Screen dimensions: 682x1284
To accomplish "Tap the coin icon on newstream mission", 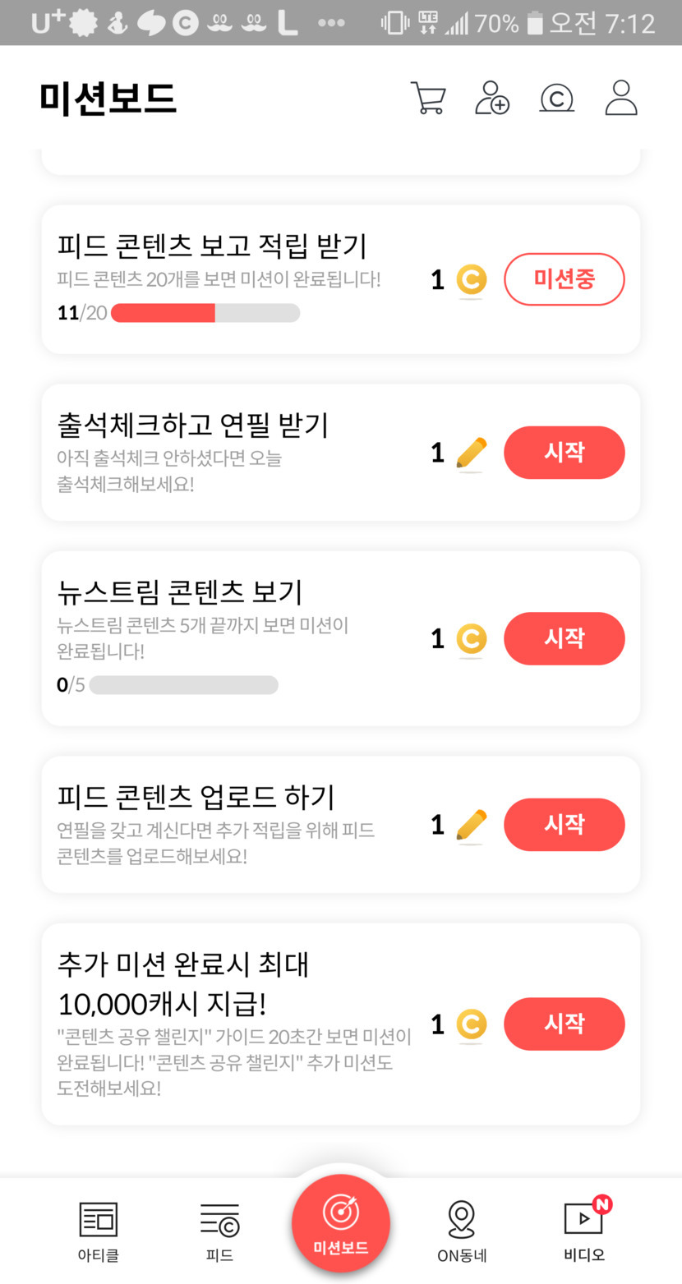I will 471,639.
